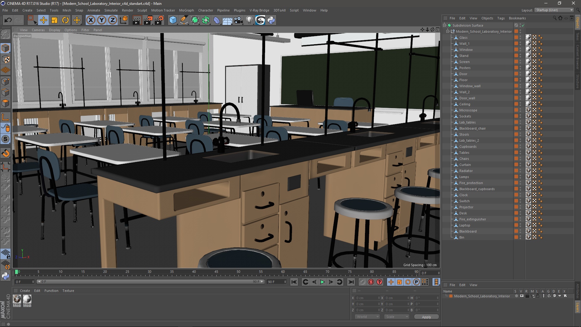Screen dimensions: 581x327
Task: Play the animation forward
Action: (x=322, y=282)
